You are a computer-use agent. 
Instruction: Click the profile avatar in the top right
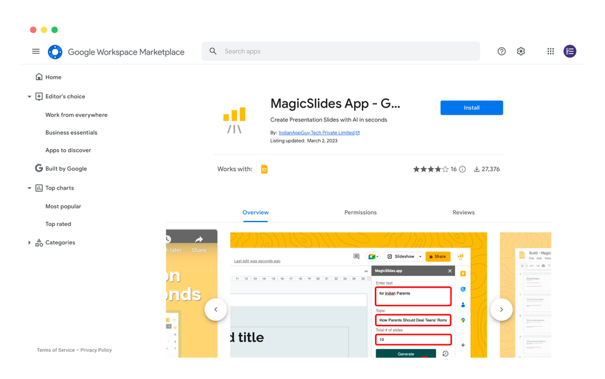pos(570,51)
